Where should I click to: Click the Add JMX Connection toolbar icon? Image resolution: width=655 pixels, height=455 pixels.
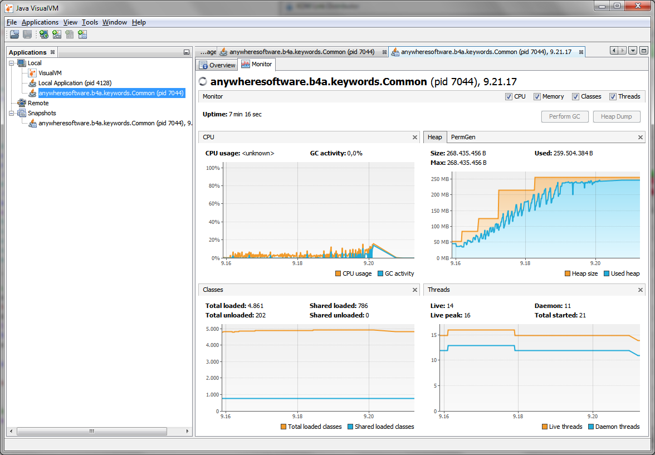point(57,35)
